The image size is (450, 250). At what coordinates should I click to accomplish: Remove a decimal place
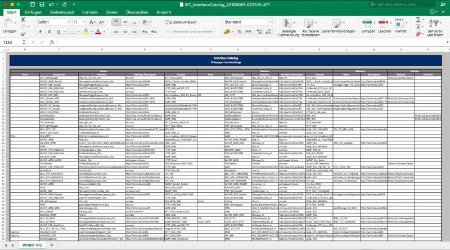pos(268,31)
